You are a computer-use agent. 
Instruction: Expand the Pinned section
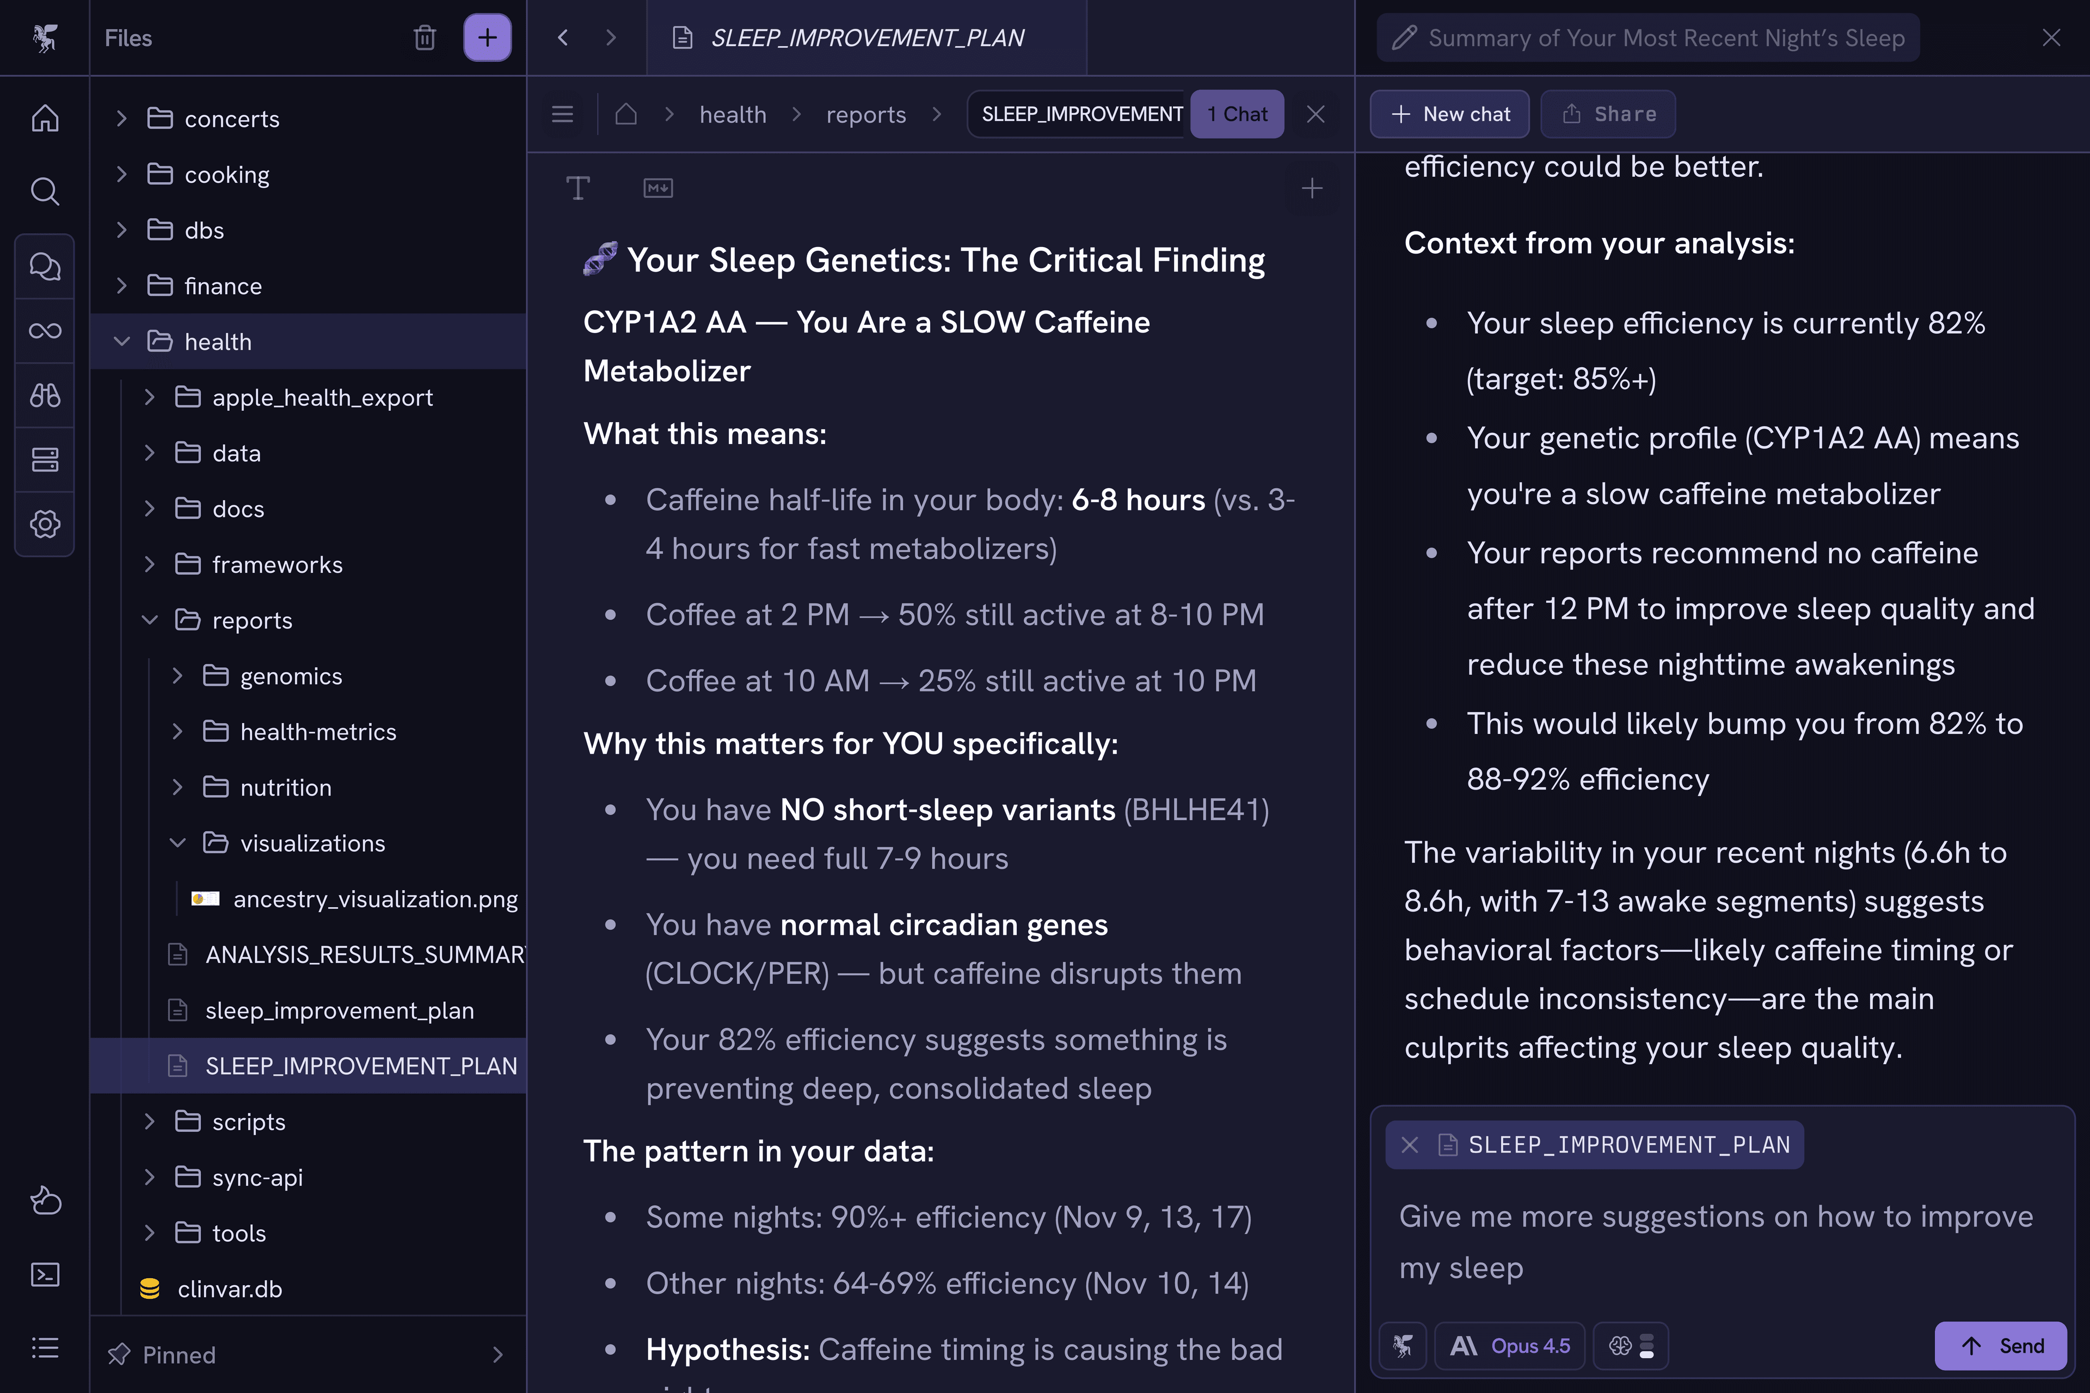[497, 1354]
